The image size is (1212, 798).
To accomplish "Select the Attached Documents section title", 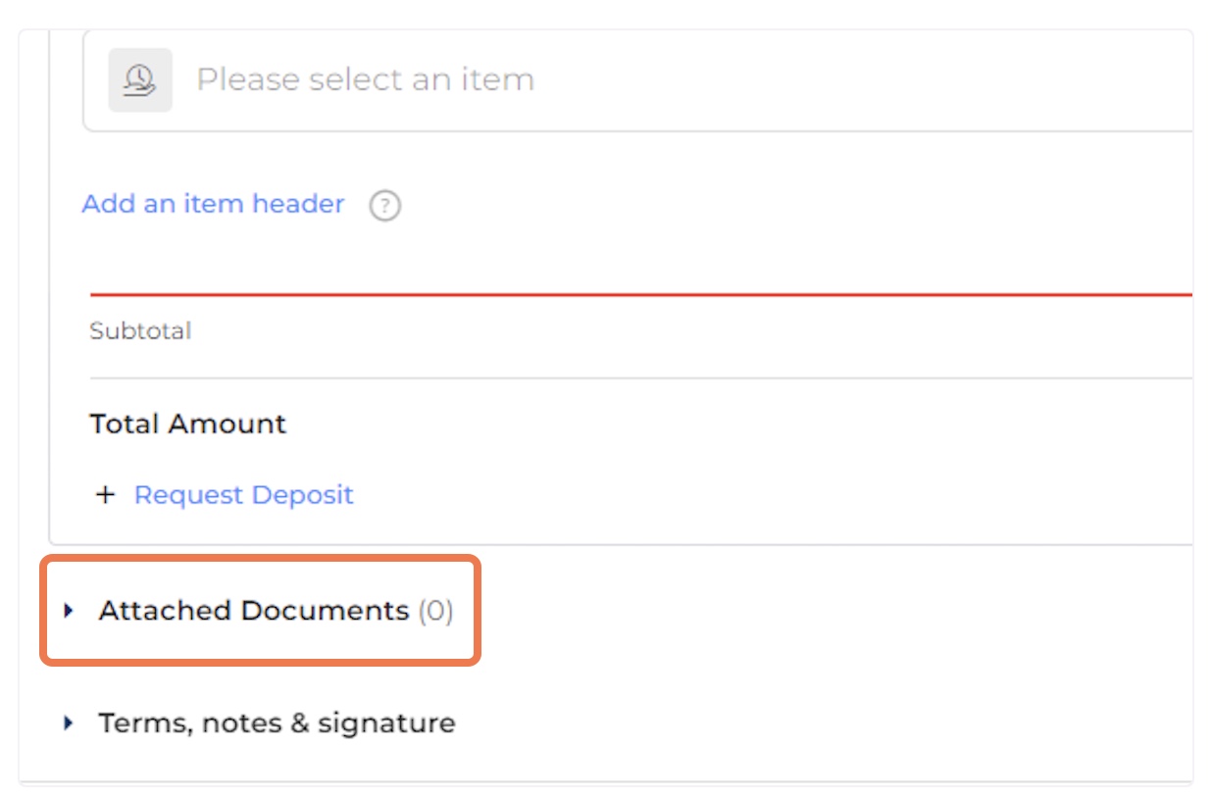I will point(254,611).
